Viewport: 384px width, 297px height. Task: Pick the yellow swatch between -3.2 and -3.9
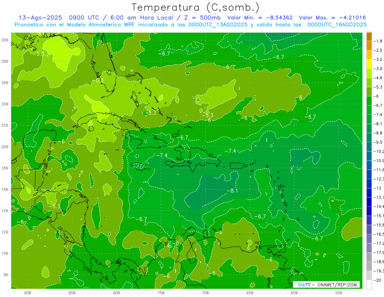click(369, 64)
